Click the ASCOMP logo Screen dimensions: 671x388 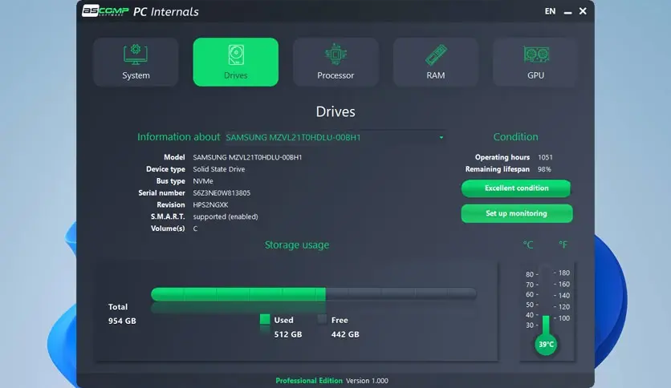point(105,10)
